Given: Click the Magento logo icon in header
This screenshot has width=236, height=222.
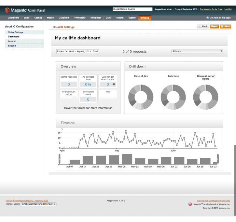Looking at the screenshot, I should pos(7,10).
